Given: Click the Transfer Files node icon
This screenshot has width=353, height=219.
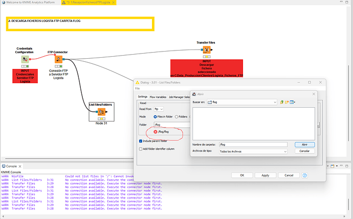Looking at the screenshot, I should pos(206,51).
